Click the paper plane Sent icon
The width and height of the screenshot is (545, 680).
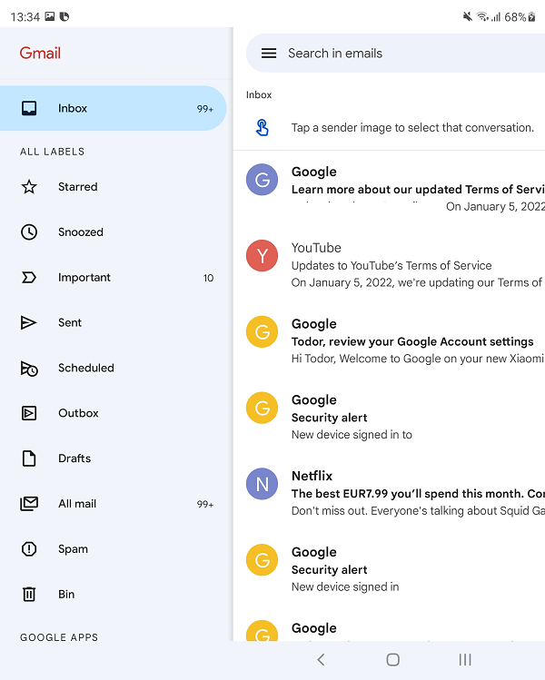(x=29, y=322)
